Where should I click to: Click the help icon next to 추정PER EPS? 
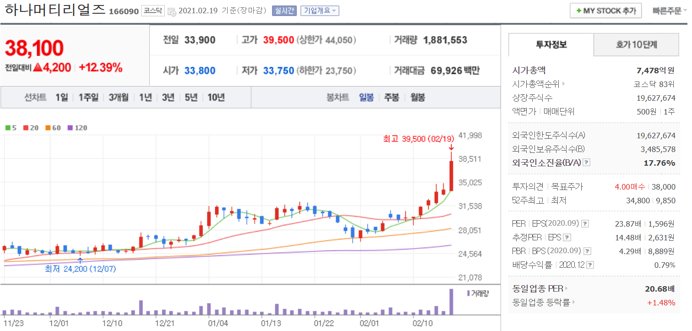tap(567, 238)
